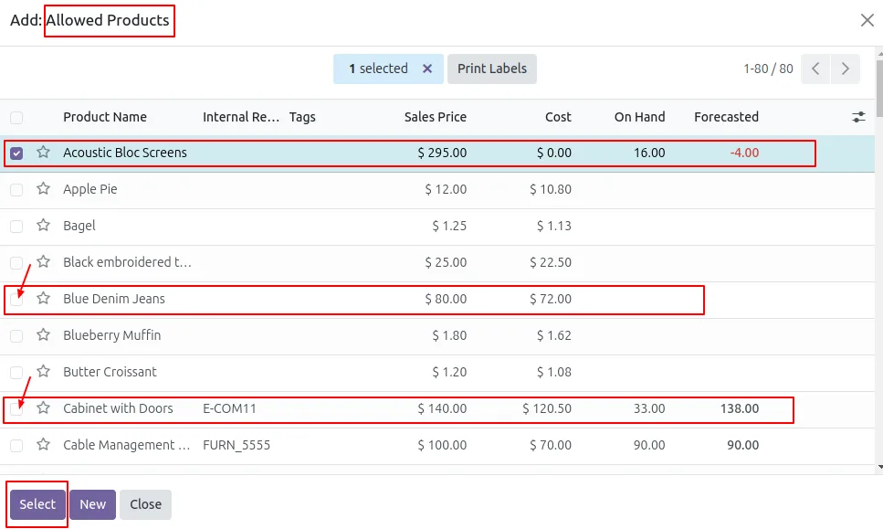Click scrollbar down arrow

(879, 467)
